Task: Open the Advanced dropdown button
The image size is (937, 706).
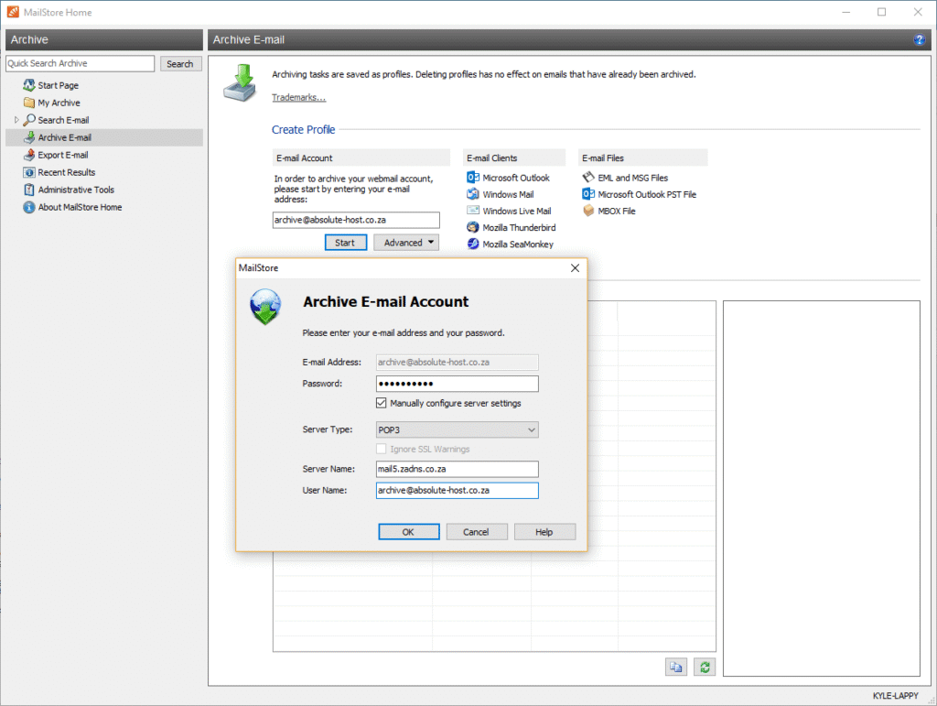Action: 406,243
